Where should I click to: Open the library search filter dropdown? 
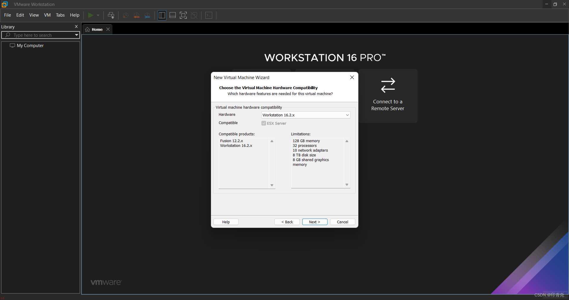[x=76, y=35]
